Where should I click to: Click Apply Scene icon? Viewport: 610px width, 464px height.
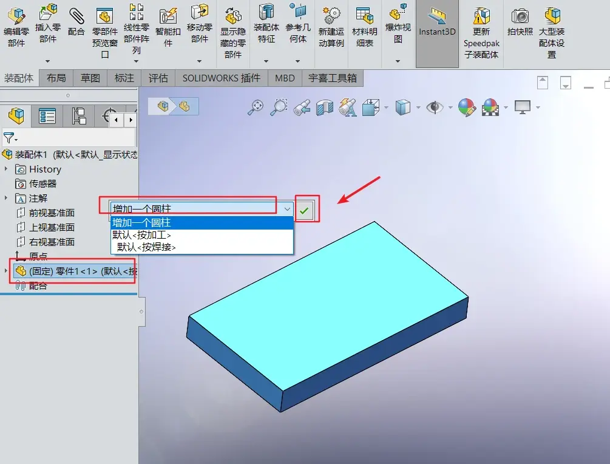[490, 107]
